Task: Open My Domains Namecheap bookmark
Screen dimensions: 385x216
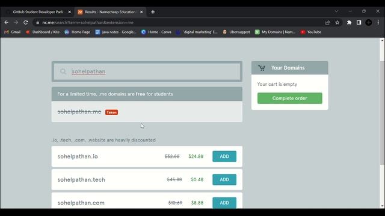Action: pyautogui.click(x=275, y=32)
